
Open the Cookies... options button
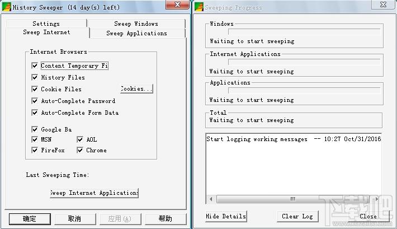point(136,89)
